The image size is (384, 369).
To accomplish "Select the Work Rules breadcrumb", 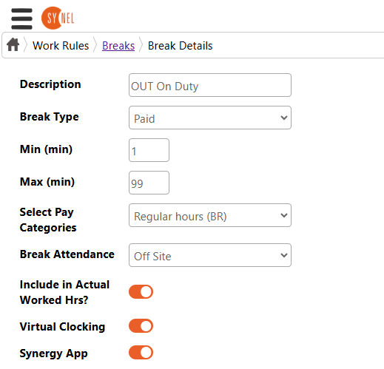I will pos(61,46).
